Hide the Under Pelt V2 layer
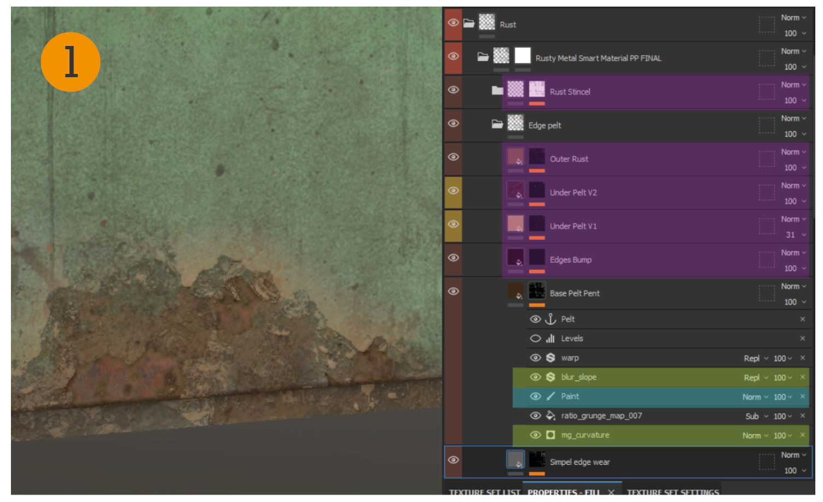Screen dimensions: 823x502 click(453, 191)
